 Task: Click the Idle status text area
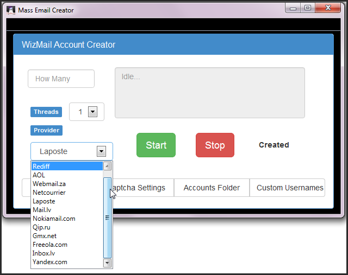point(210,93)
